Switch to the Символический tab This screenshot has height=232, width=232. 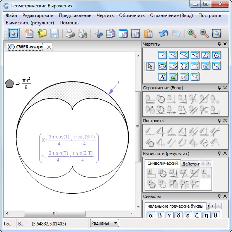(x=162, y=164)
